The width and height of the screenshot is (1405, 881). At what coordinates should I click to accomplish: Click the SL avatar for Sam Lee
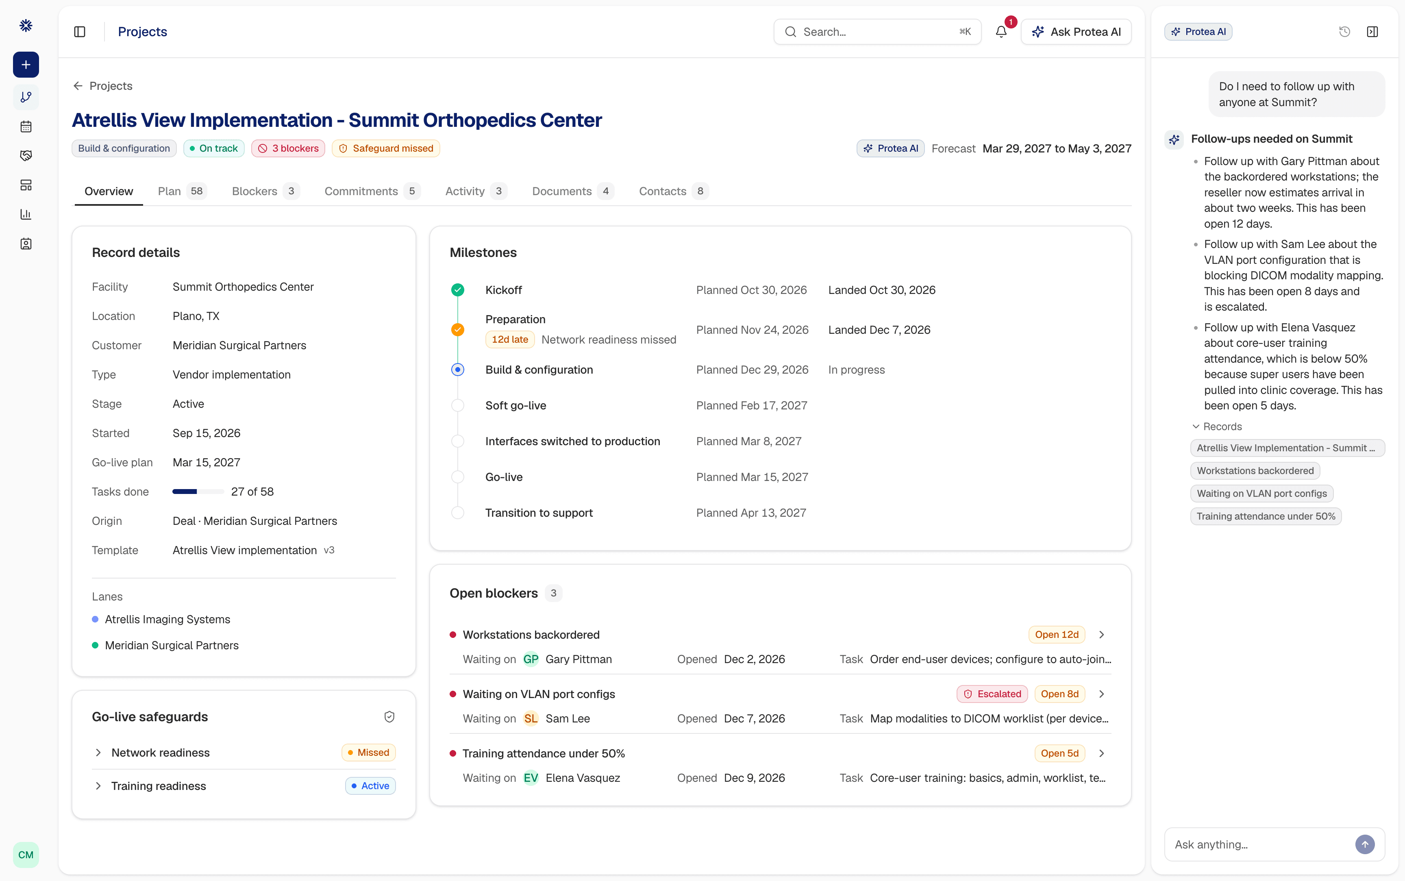coord(531,718)
